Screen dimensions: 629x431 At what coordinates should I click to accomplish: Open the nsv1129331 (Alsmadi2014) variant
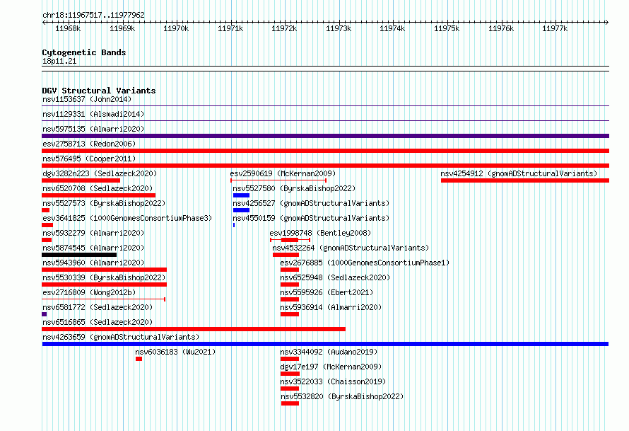[x=93, y=114]
